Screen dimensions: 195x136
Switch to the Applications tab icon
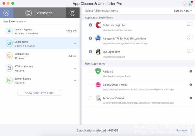[6, 13]
